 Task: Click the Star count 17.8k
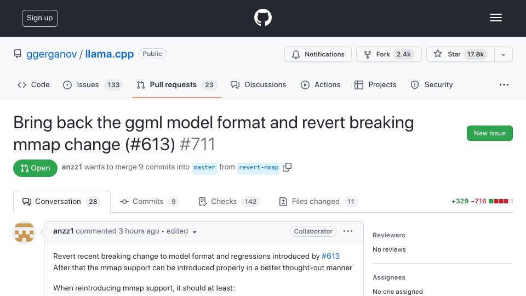476,54
